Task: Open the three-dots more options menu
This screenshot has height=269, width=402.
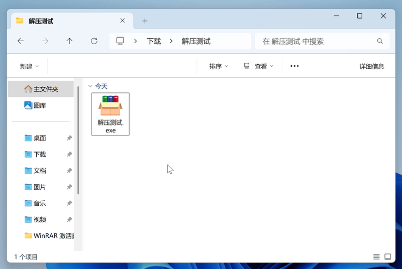Action: tap(294, 66)
